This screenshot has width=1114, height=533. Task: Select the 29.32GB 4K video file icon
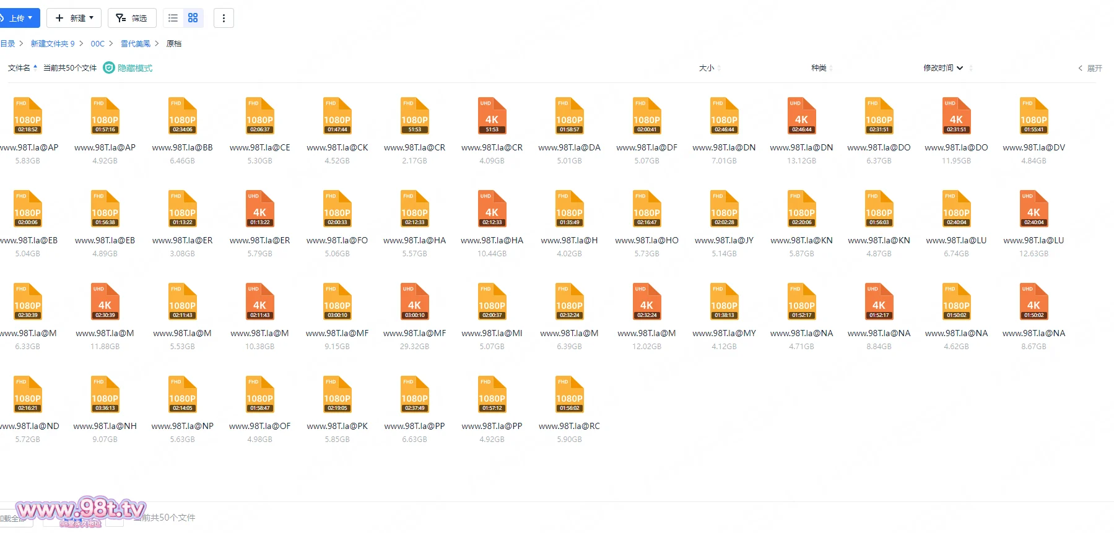[414, 302]
